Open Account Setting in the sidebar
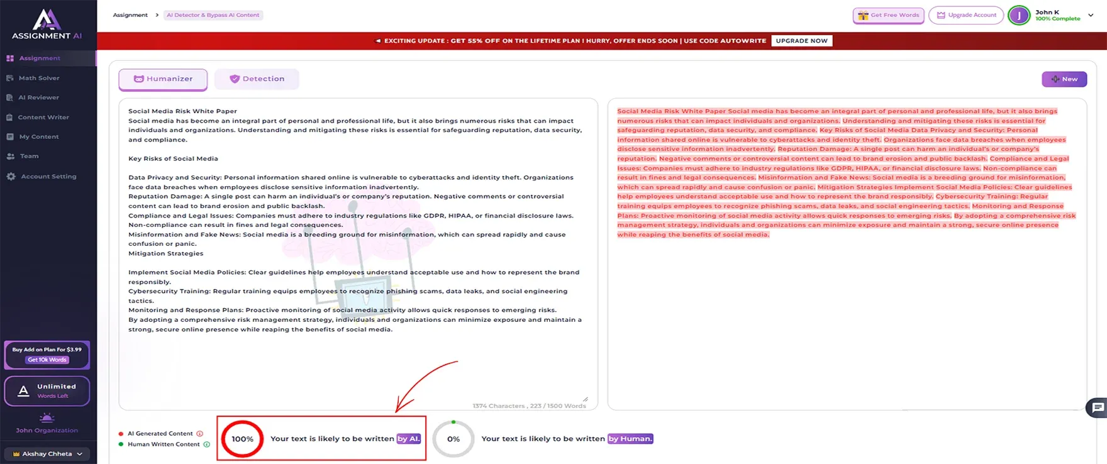The width and height of the screenshot is (1107, 464). [48, 177]
